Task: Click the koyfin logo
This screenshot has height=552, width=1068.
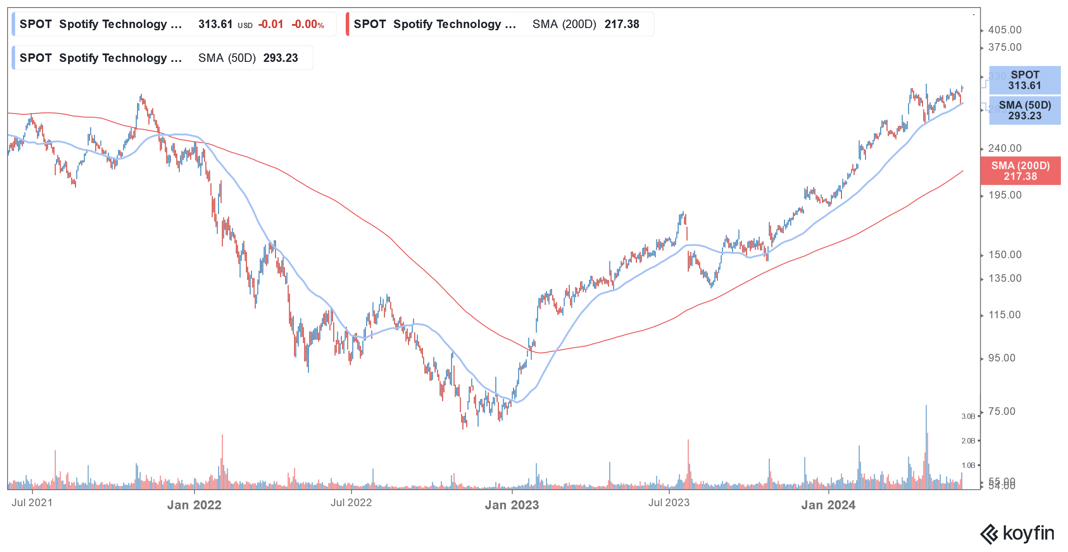Action: pyautogui.click(x=1017, y=534)
